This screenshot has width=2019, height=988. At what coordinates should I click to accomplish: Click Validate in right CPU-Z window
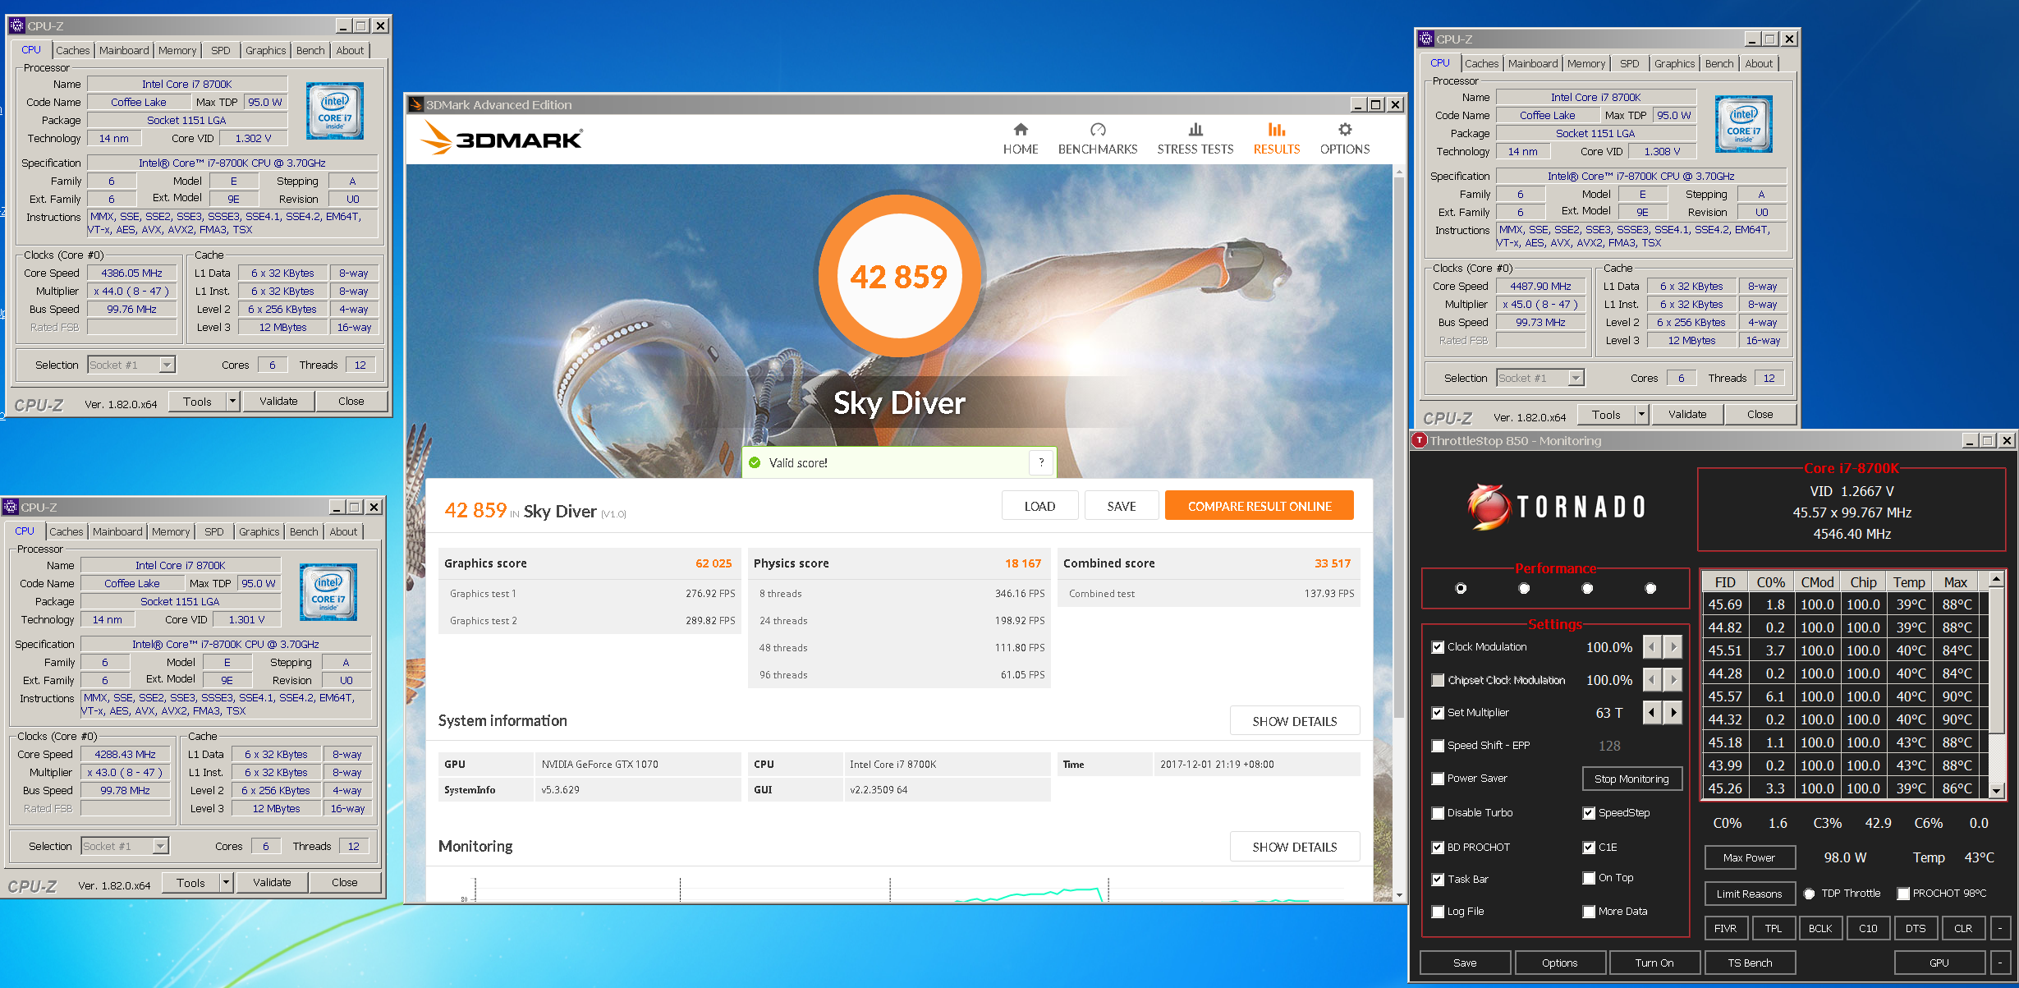pos(1687,415)
